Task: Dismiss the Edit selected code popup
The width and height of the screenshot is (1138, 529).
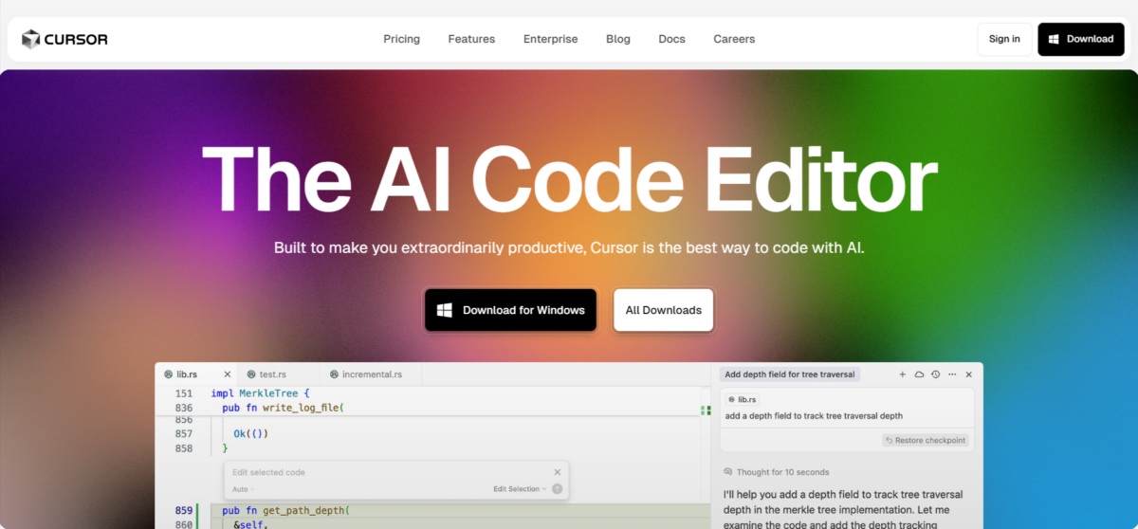Action: pyautogui.click(x=558, y=472)
